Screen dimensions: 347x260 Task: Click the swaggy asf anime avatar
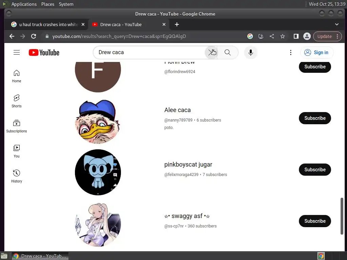pyautogui.click(x=98, y=224)
